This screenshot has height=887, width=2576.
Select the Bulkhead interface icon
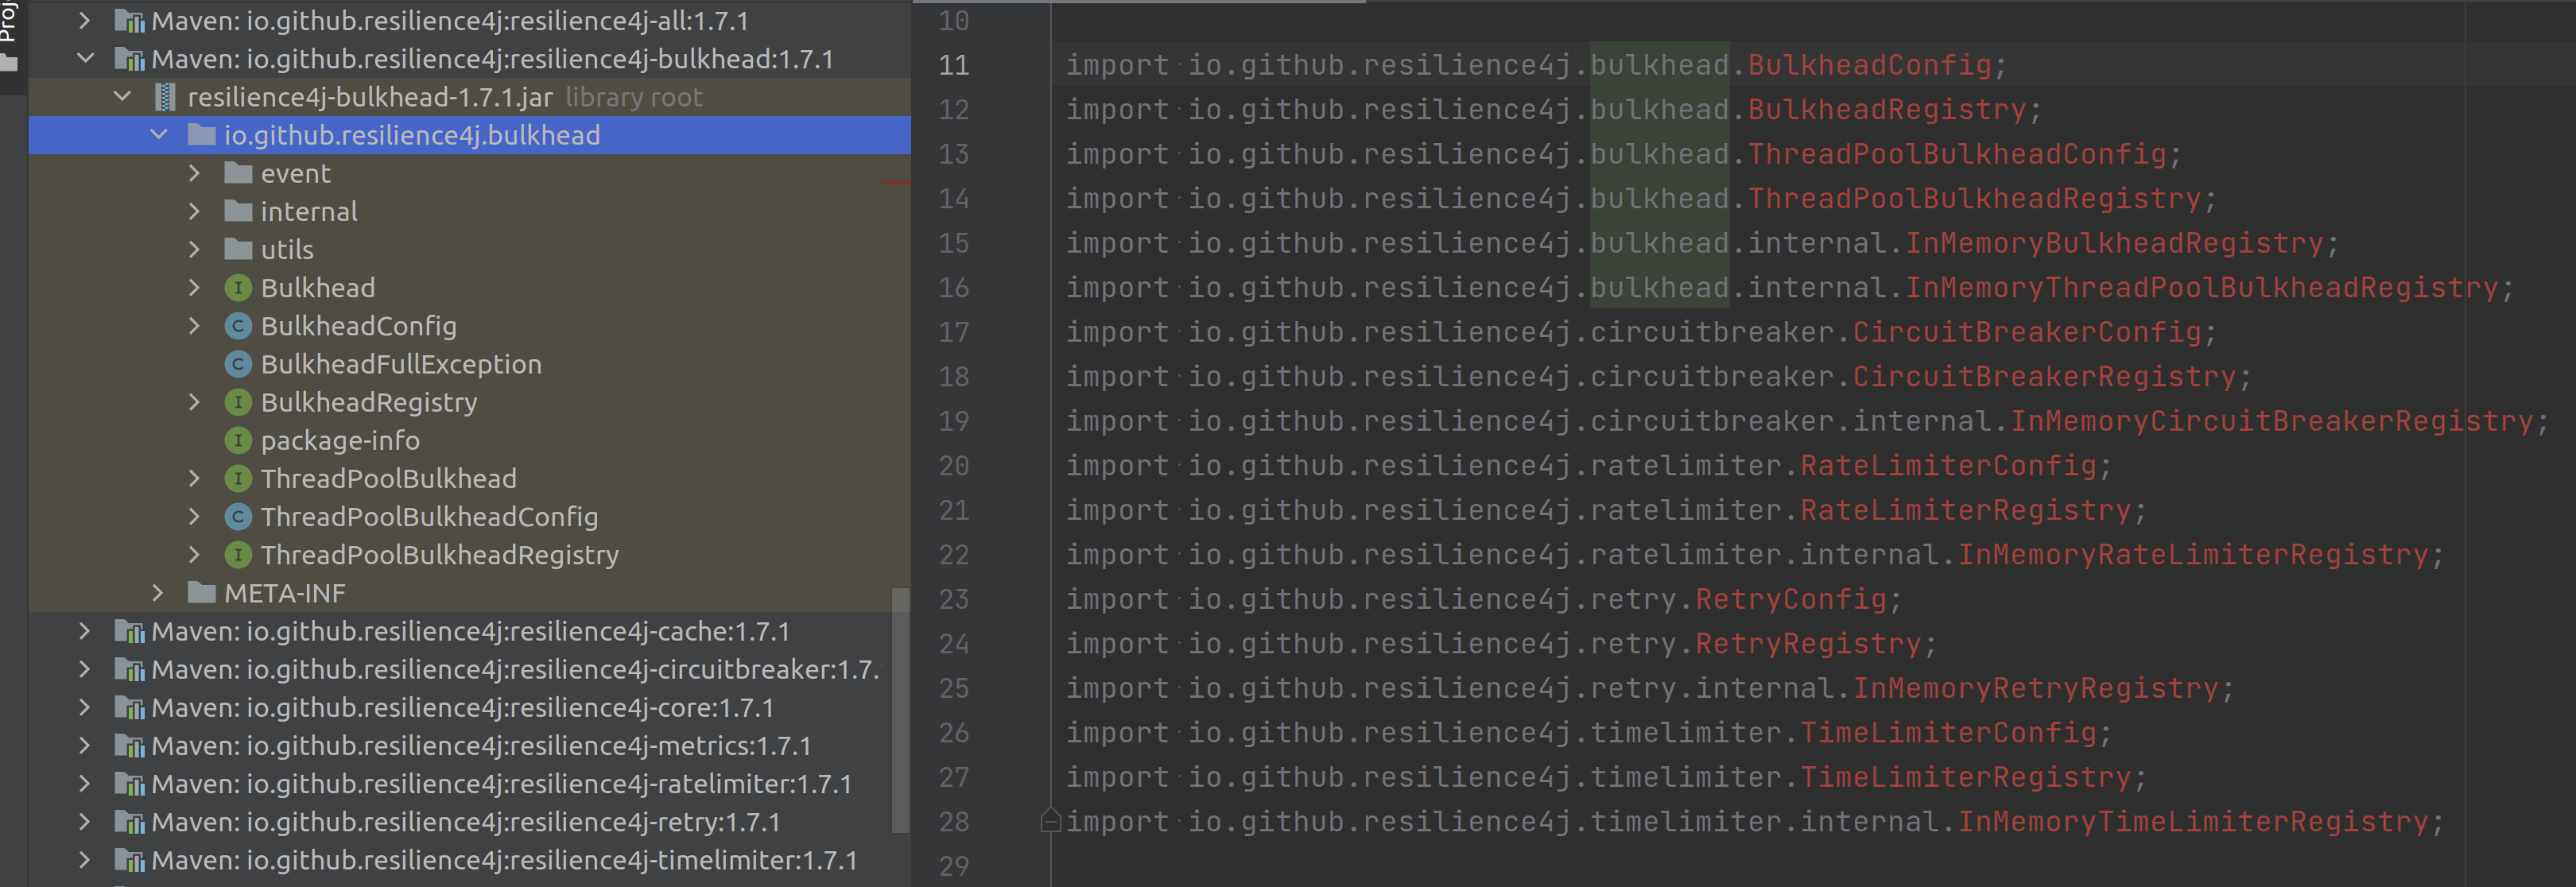[x=238, y=287]
